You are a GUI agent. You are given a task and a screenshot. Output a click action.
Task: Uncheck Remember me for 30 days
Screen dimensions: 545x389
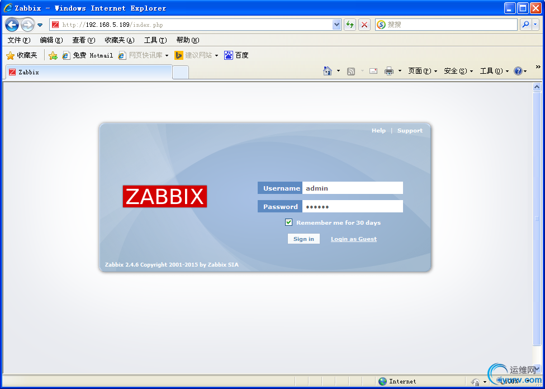click(x=288, y=222)
